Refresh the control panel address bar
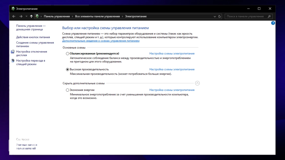This screenshot has width=285, height=160. [219, 16]
